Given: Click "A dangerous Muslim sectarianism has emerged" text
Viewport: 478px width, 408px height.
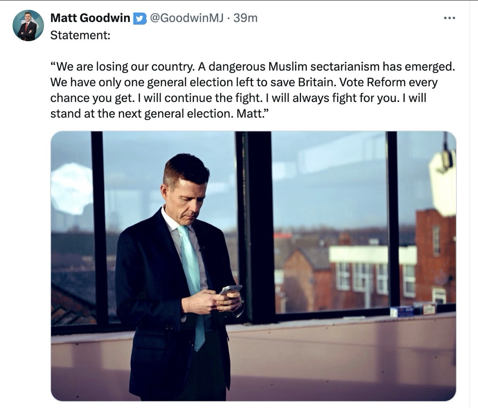Looking at the screenshot, I should click(326, 66).
